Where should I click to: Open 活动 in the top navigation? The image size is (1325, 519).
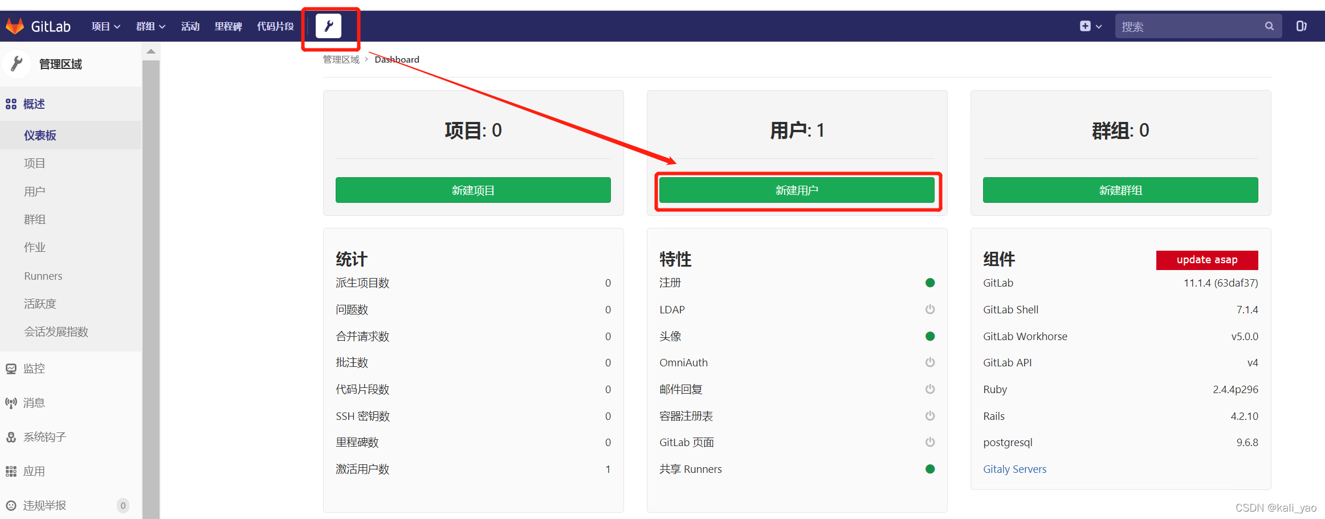click(190, 26)
